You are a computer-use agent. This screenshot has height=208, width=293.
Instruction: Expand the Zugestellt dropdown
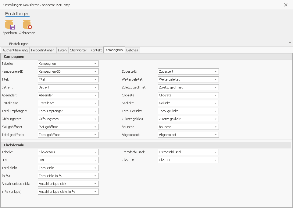point(216,72)
